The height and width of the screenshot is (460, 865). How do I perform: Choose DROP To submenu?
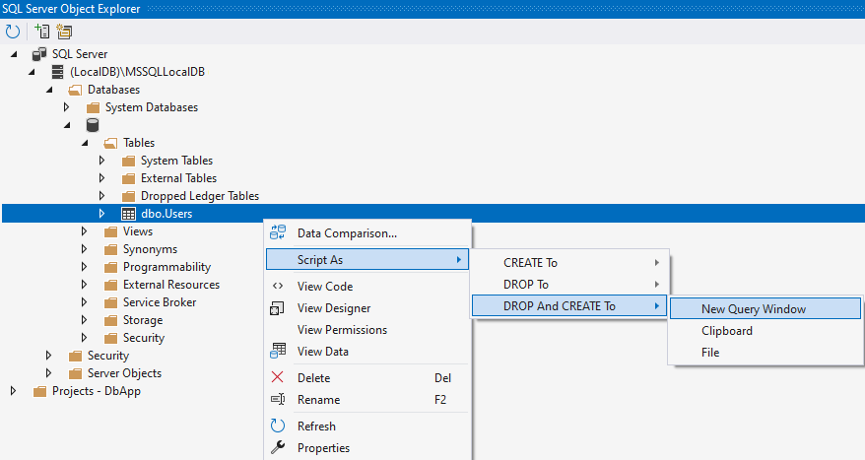tap(569, 284)
